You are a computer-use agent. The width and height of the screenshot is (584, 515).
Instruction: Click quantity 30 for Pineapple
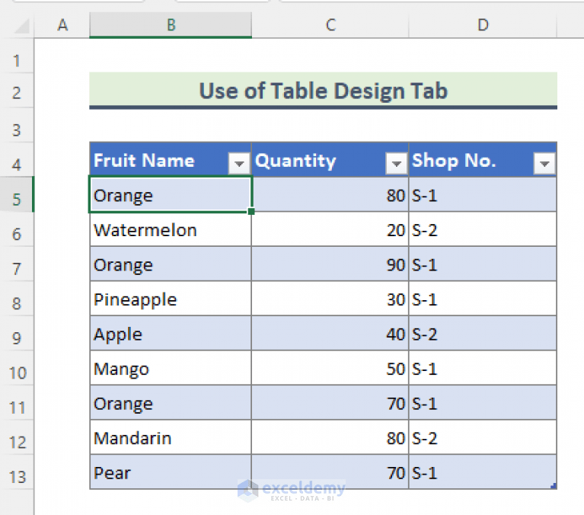click(x=330, y=299)
